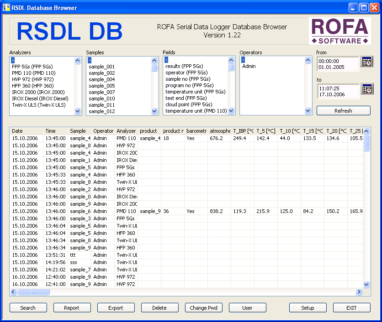Open the 'to' date calendar picker
Viewport: 382px width, 322px height.
click(366, 89)
